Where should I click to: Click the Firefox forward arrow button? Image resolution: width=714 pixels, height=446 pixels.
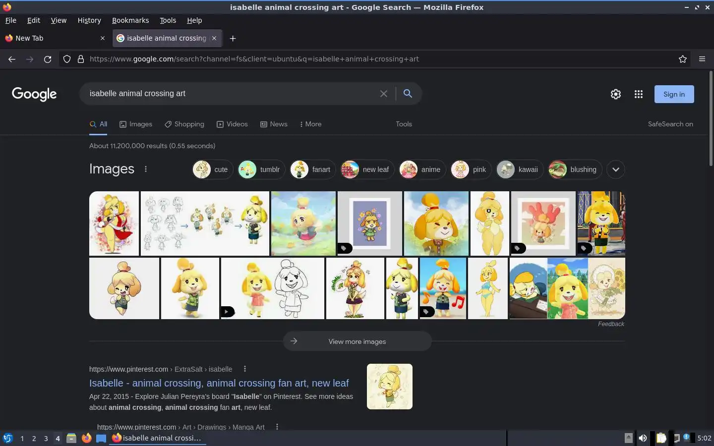[x=30, y=59]
